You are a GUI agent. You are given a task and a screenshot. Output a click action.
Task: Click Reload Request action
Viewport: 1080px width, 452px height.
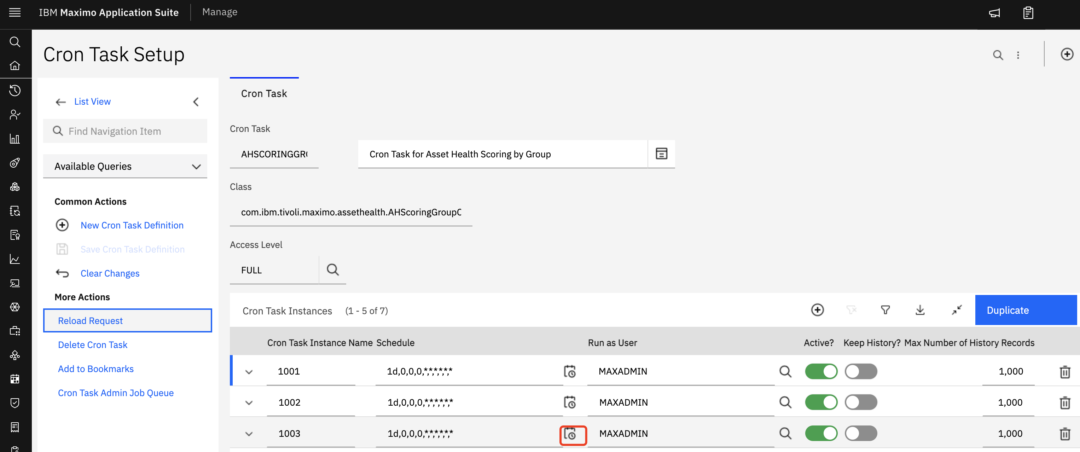pyautogui.click(x=127, y=321)
